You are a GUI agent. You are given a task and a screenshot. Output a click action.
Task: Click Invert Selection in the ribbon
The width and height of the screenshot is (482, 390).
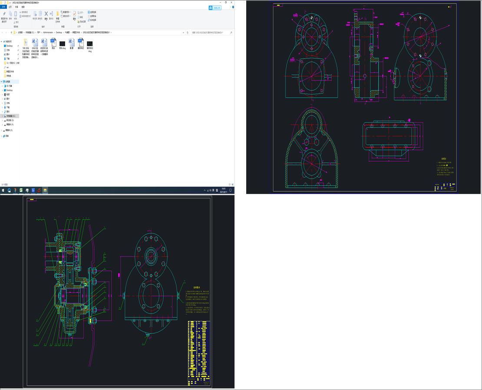[x=92, y=20]
